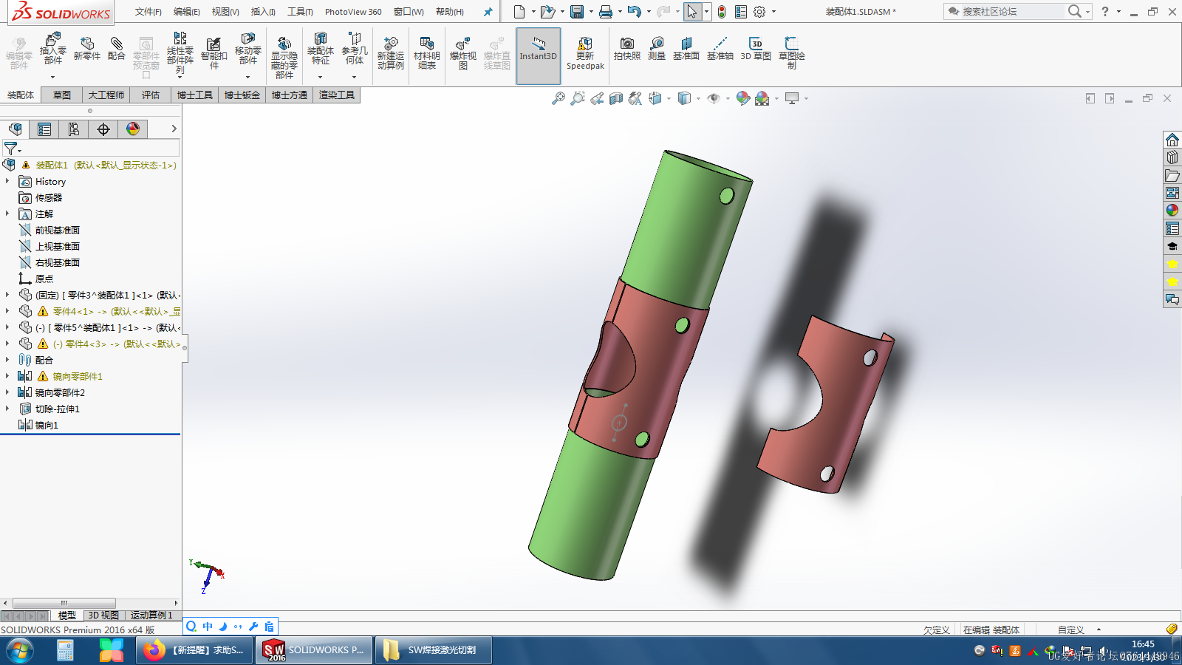Select 镜向1 feature in tree
Viewport: 1182px width, 665px height.
click(x=46, y=425)
